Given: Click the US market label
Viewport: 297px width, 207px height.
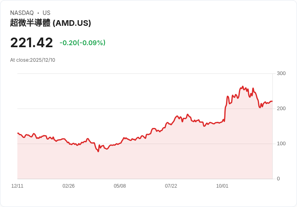Looking at the screenshot, I should point(46,13).
